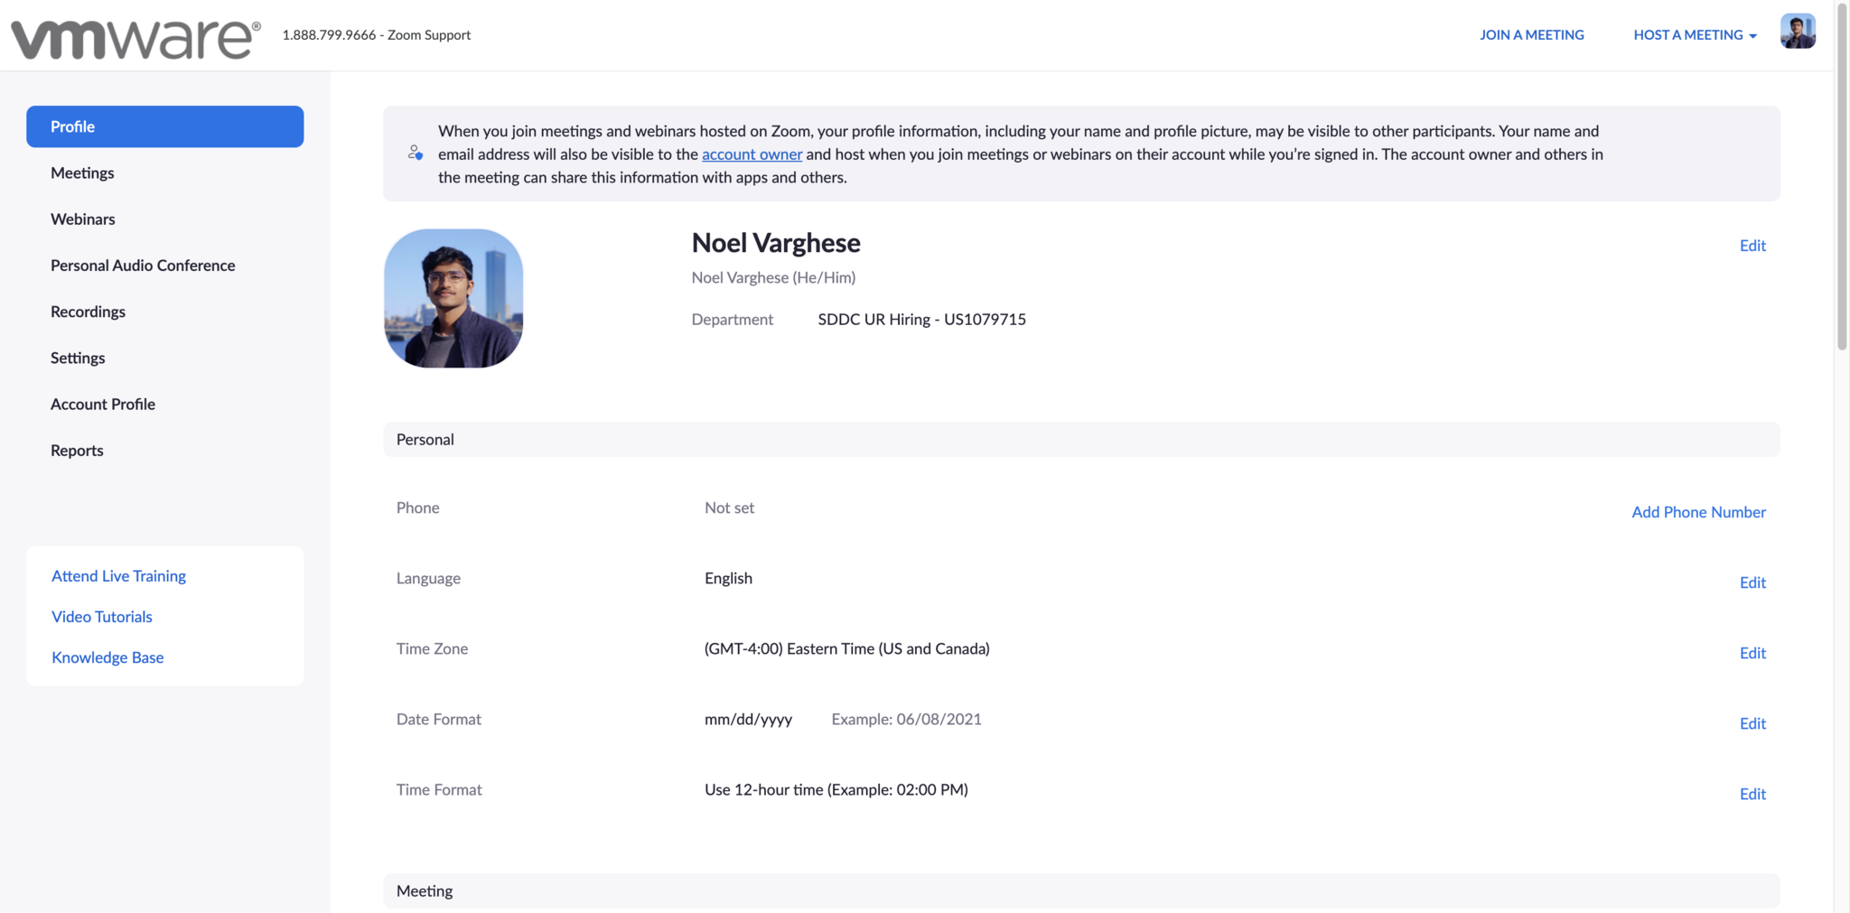
Task: Open the user avatar menu in header
Action: 1797,32
